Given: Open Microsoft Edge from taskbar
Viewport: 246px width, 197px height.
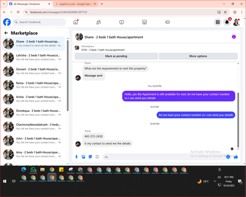Looking at the screenshot, I should (x=24, y=169).
